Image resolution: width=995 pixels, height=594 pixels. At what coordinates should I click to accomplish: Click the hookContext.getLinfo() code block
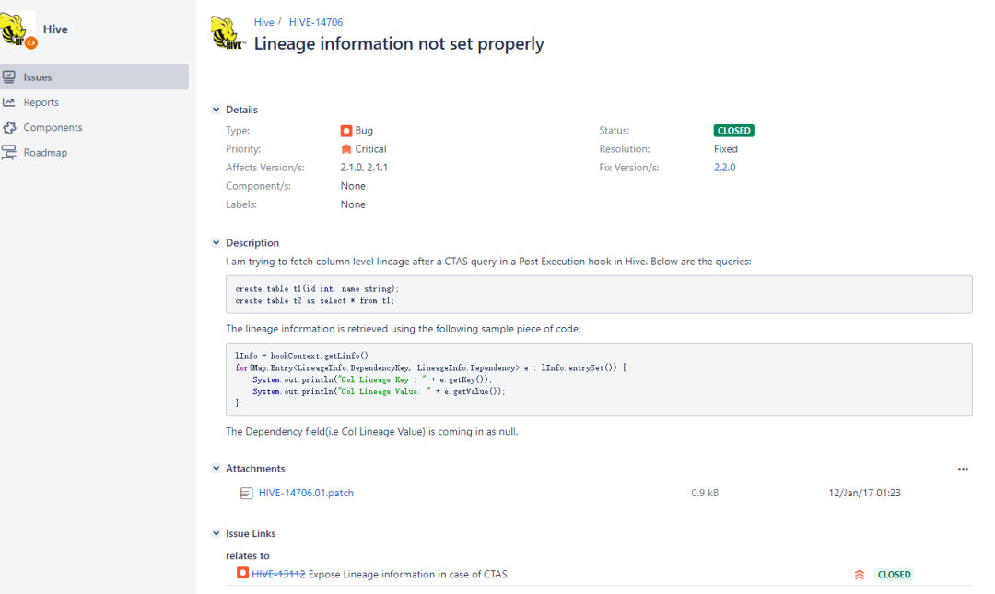coord(599,379)
